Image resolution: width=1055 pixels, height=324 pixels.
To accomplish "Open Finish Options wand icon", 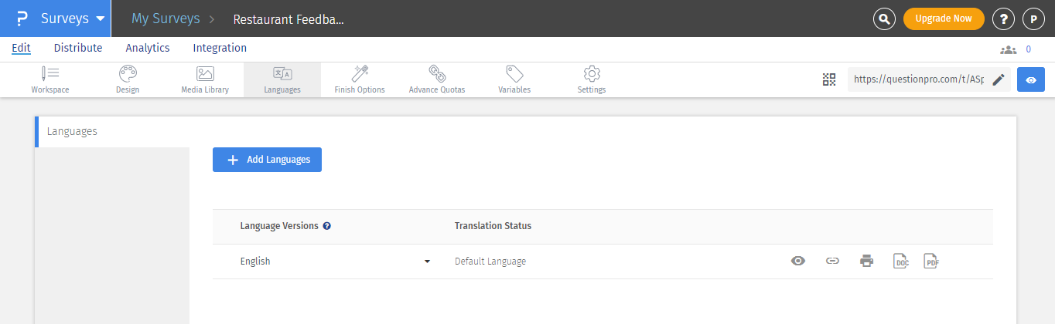I will tap(360, 74).
